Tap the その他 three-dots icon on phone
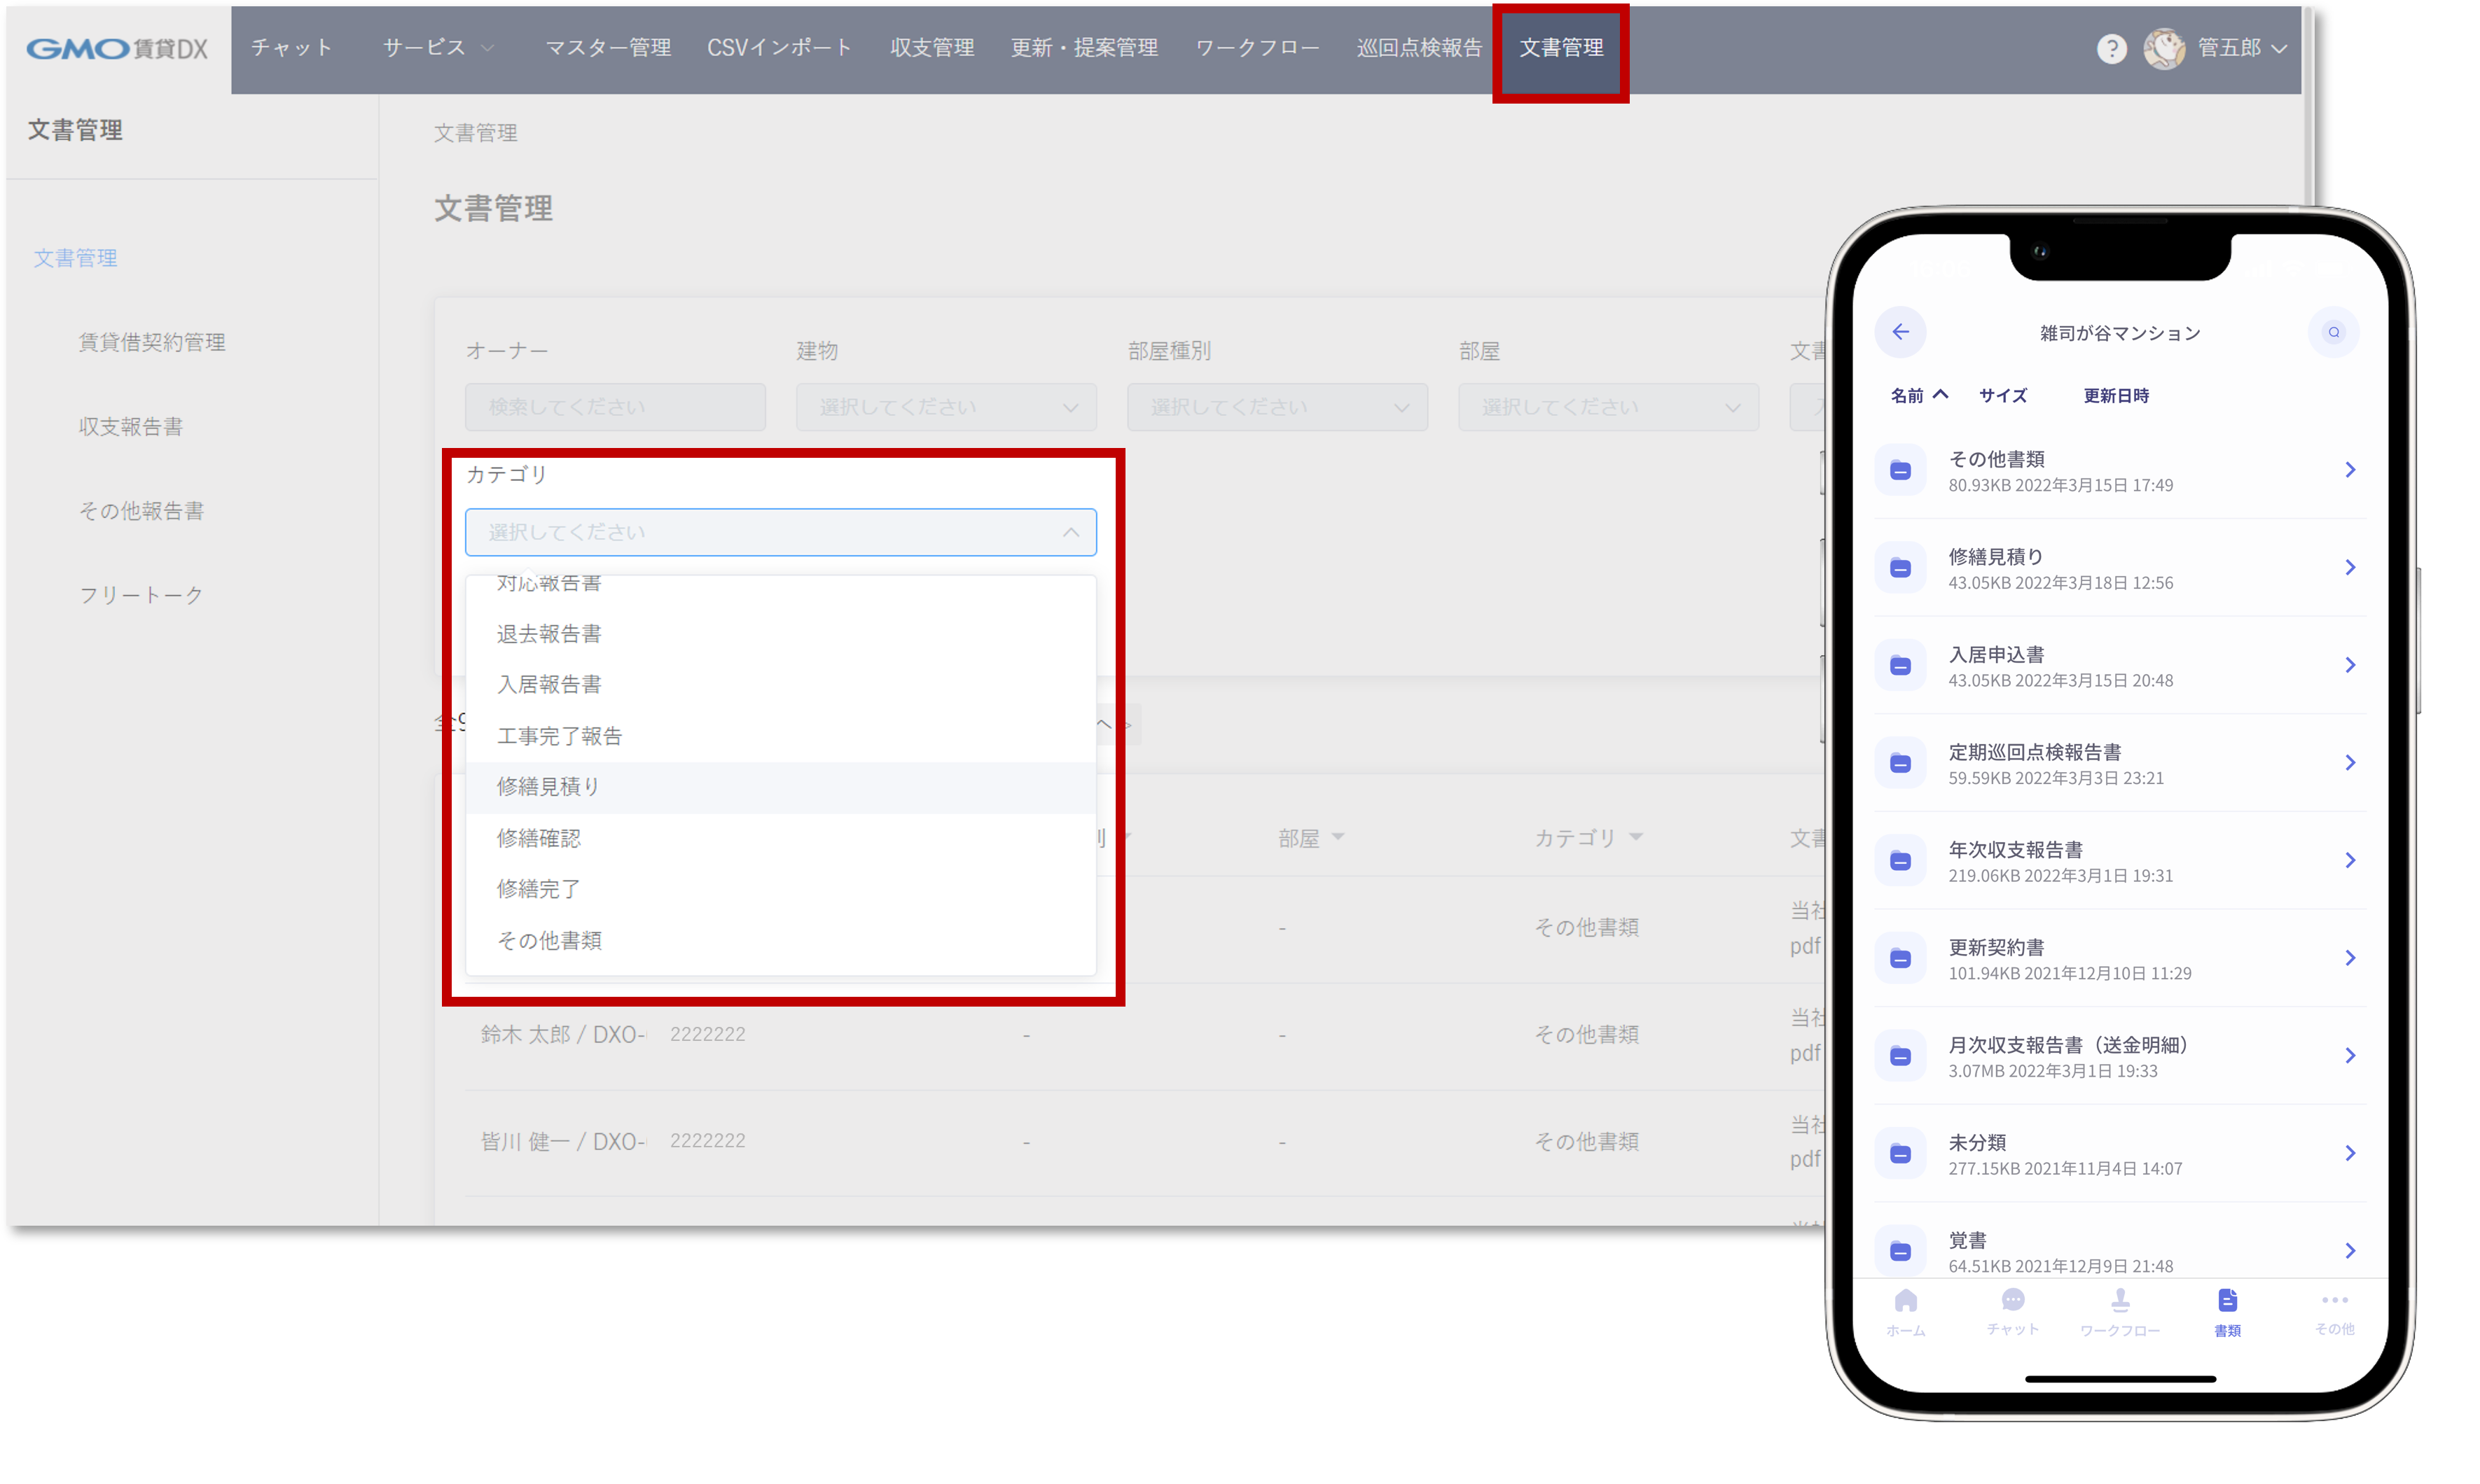The image size is (2480, 1484). click(x=2334, y=1300)
